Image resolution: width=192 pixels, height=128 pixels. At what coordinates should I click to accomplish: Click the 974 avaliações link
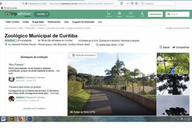(24, 40)
